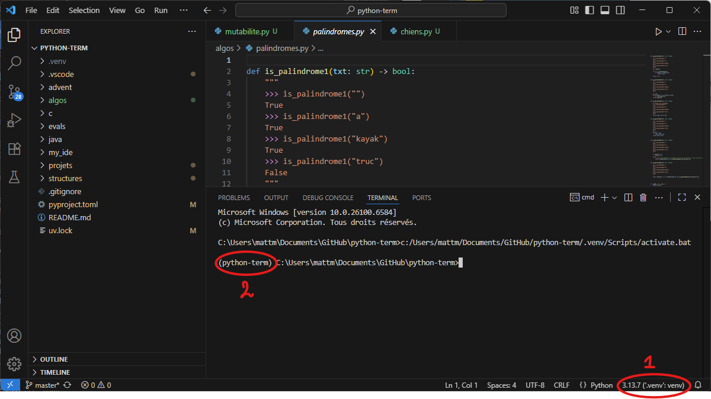The height and width of the screenshot is (399, 711).
Task: Open the Selection menu
Action: click(x=84, y=10)
